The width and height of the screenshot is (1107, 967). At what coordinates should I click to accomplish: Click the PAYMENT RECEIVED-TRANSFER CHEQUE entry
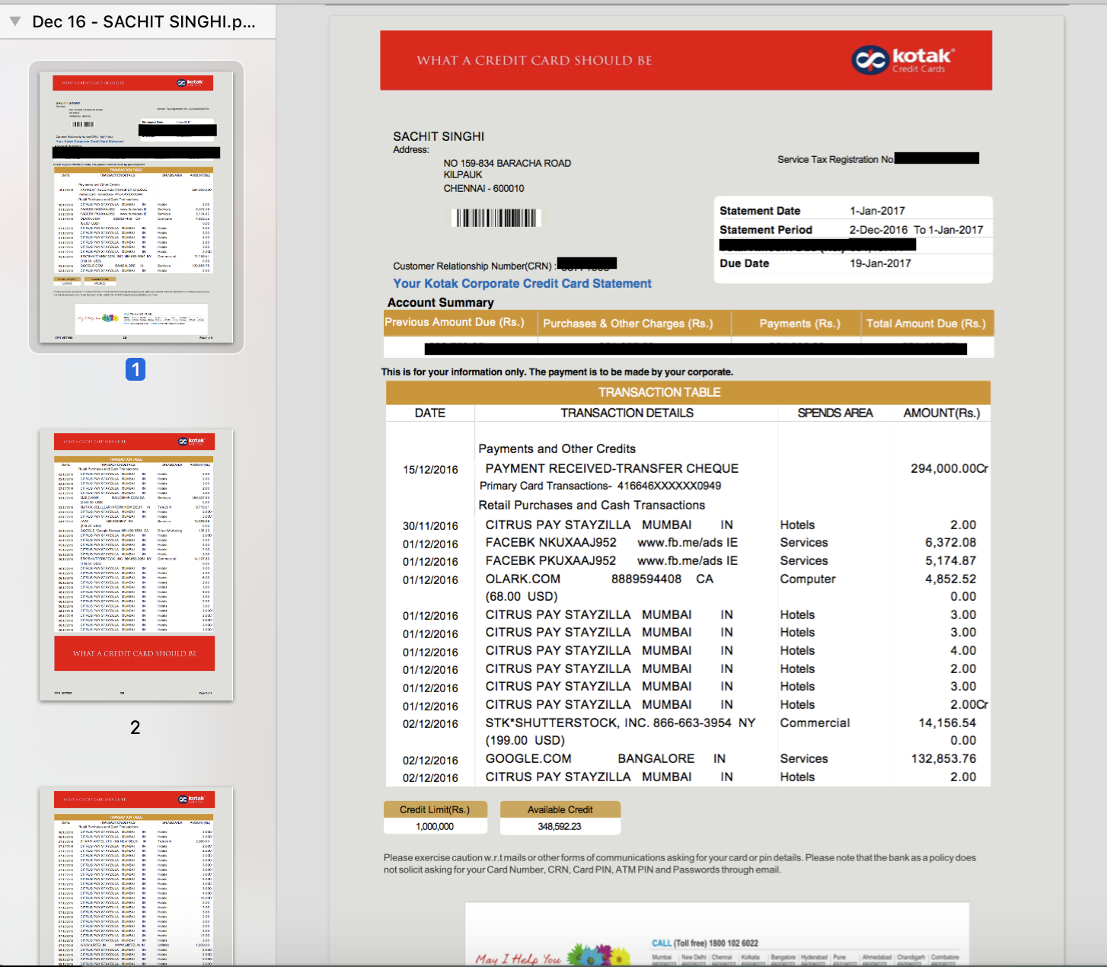612,468
